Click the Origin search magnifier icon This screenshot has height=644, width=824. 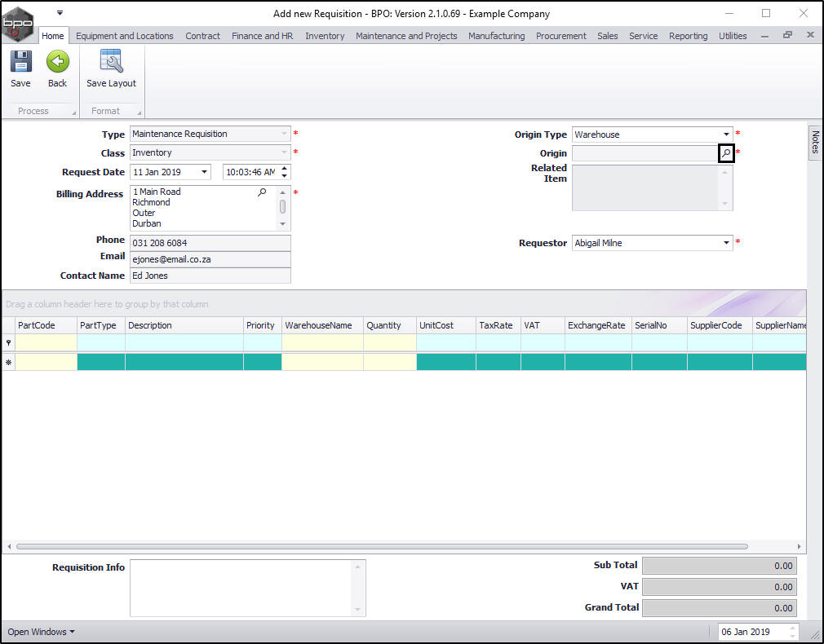pos(726,153)
